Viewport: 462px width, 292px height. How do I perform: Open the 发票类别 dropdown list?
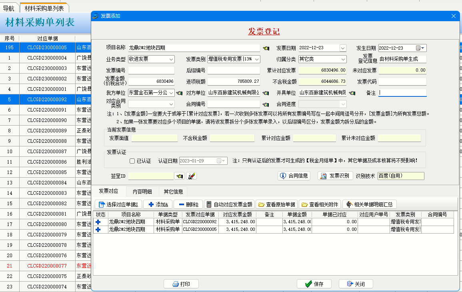[x=257, y=59]
